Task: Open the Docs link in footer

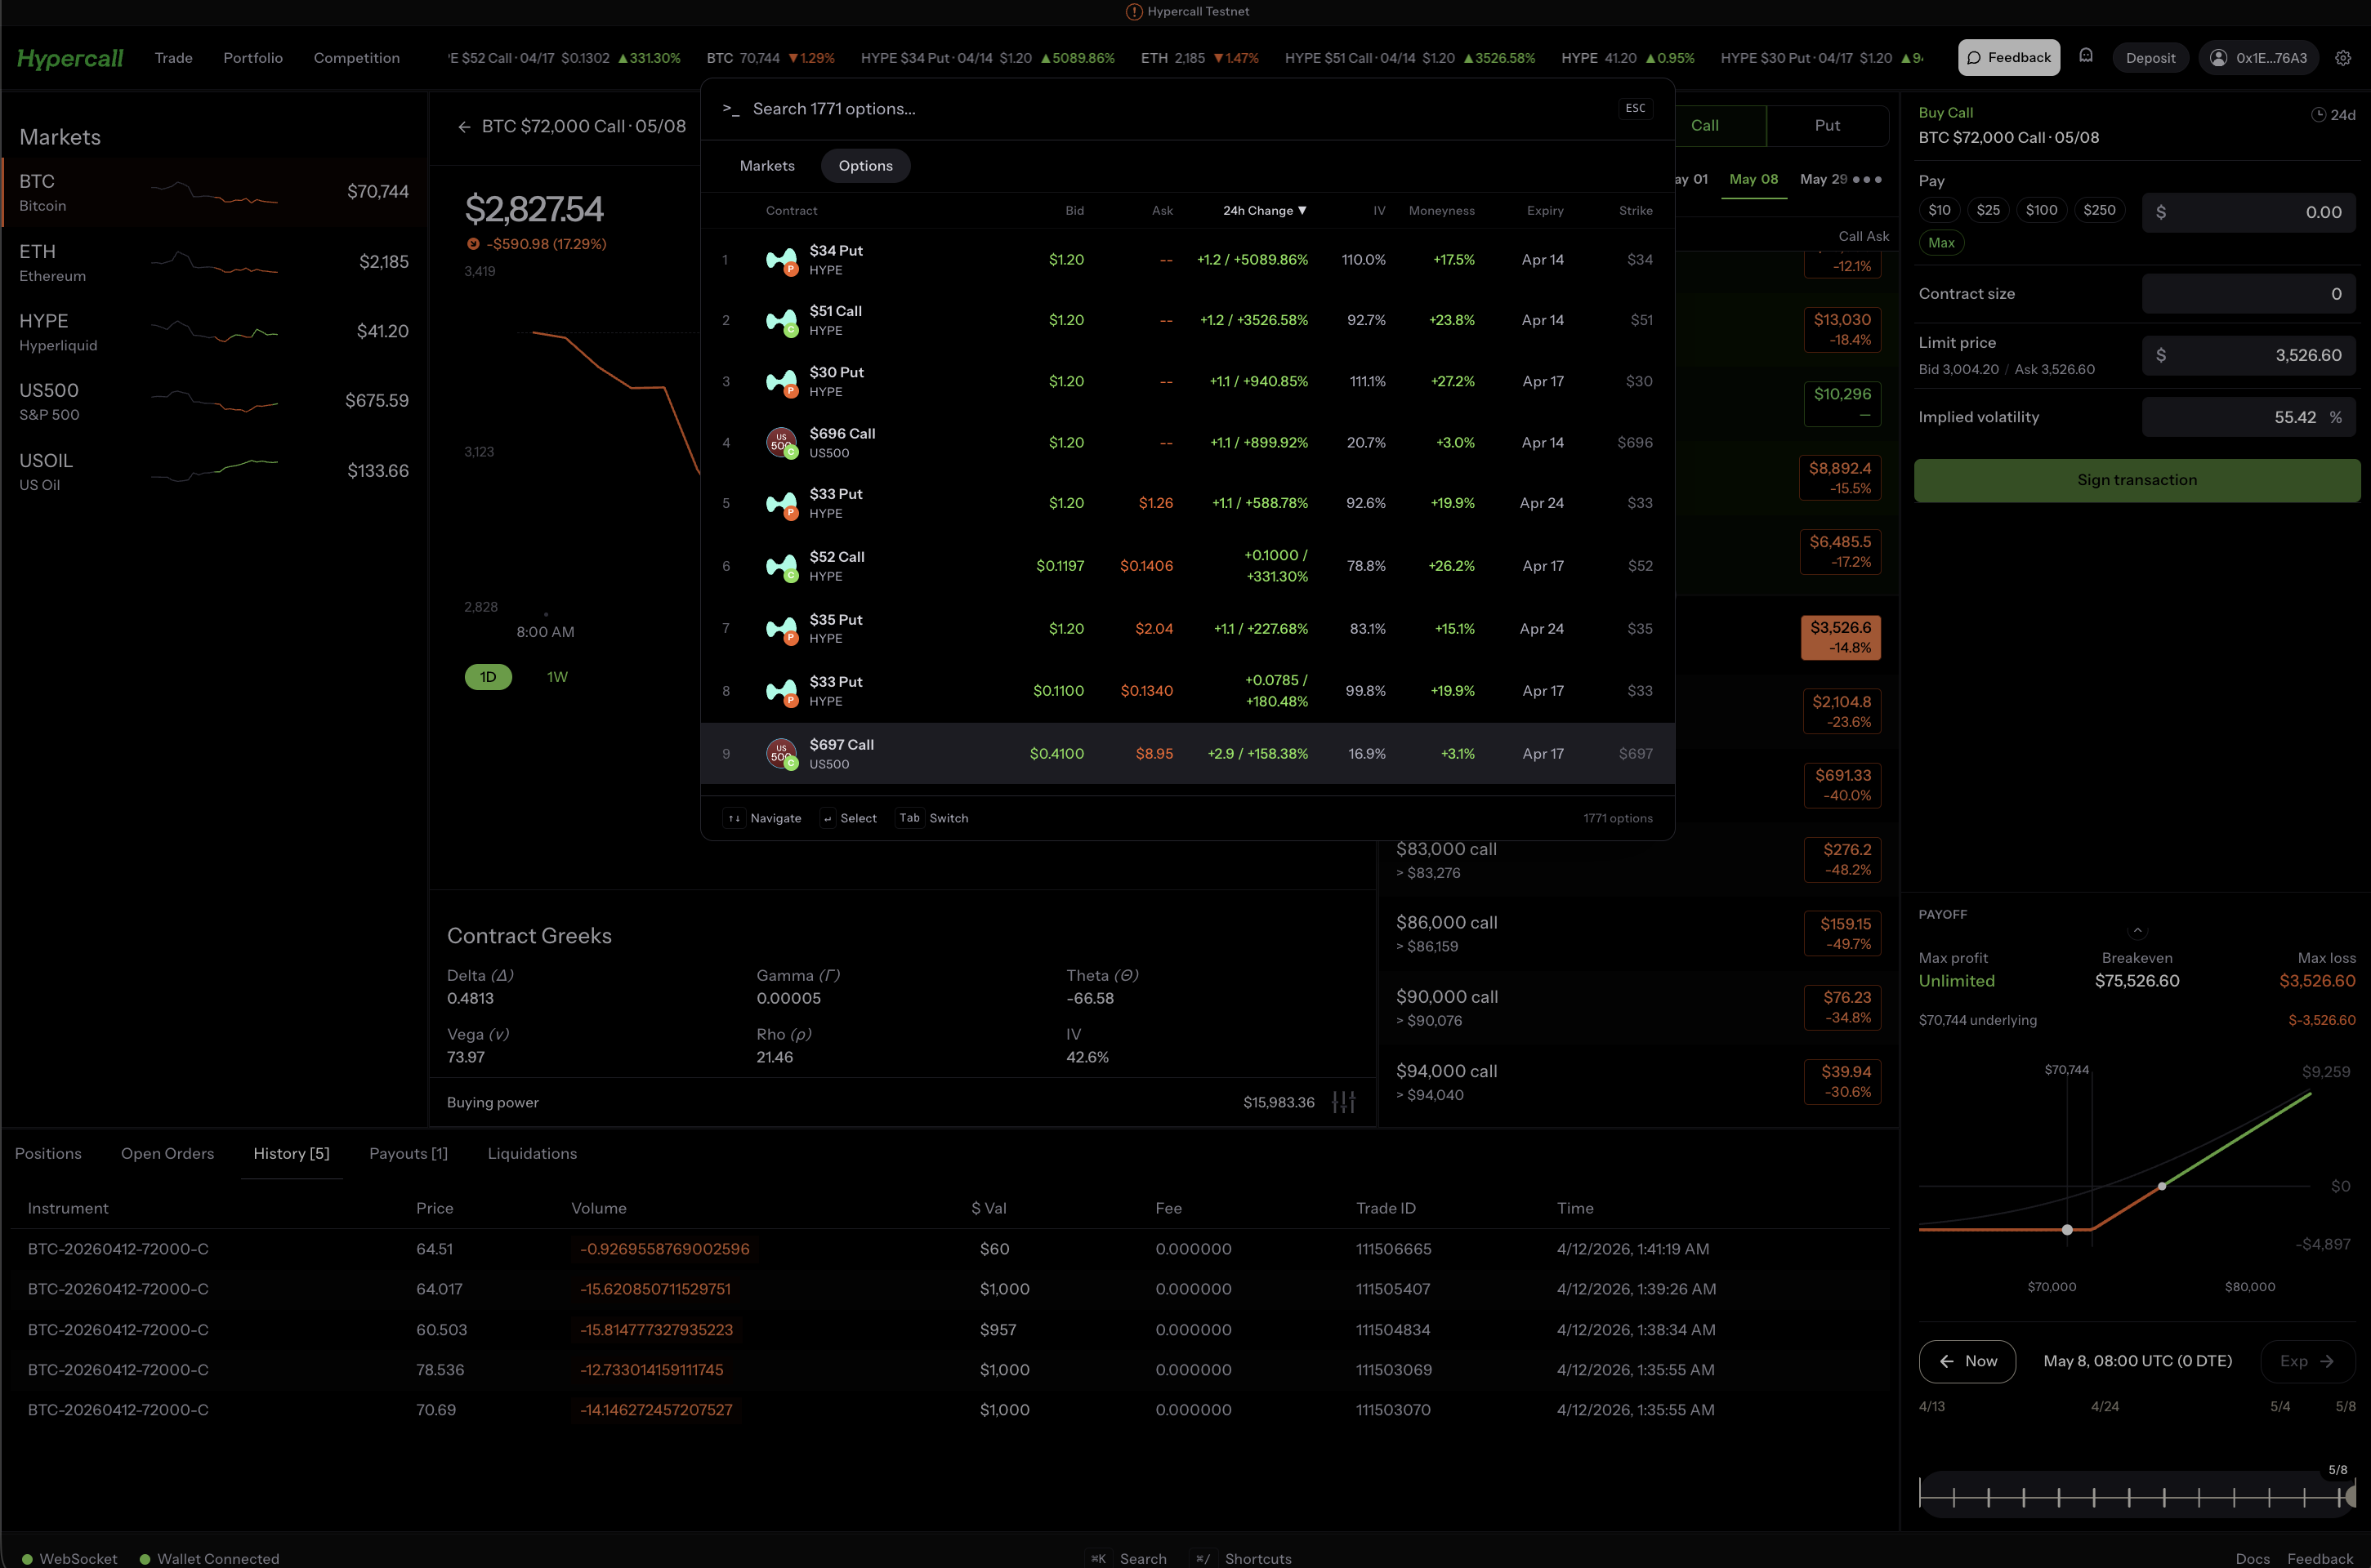Action: (x=2253, y=1558)
